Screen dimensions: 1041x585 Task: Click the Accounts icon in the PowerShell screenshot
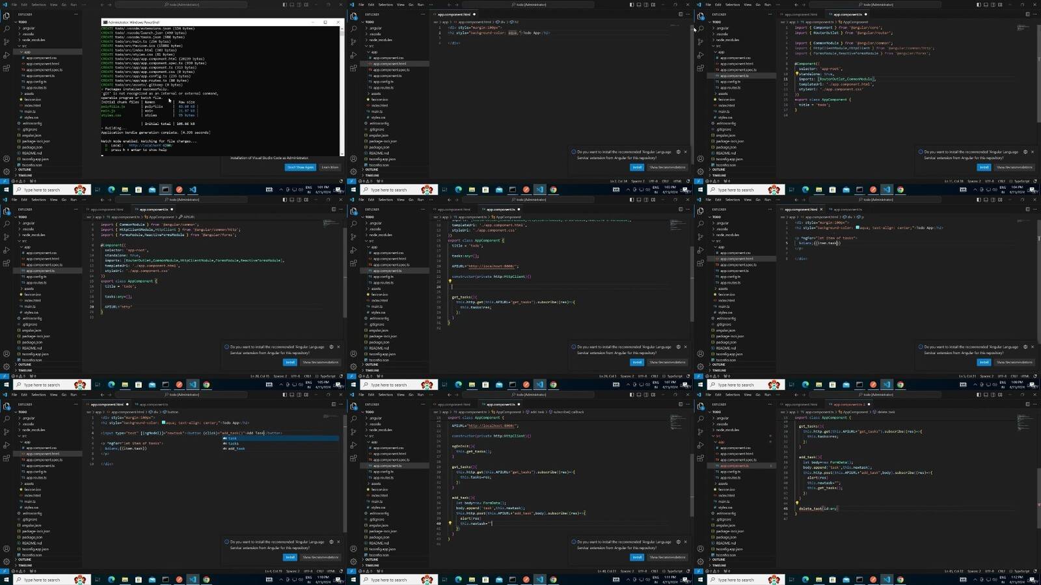pyautogui.click(x=7, y=159)
